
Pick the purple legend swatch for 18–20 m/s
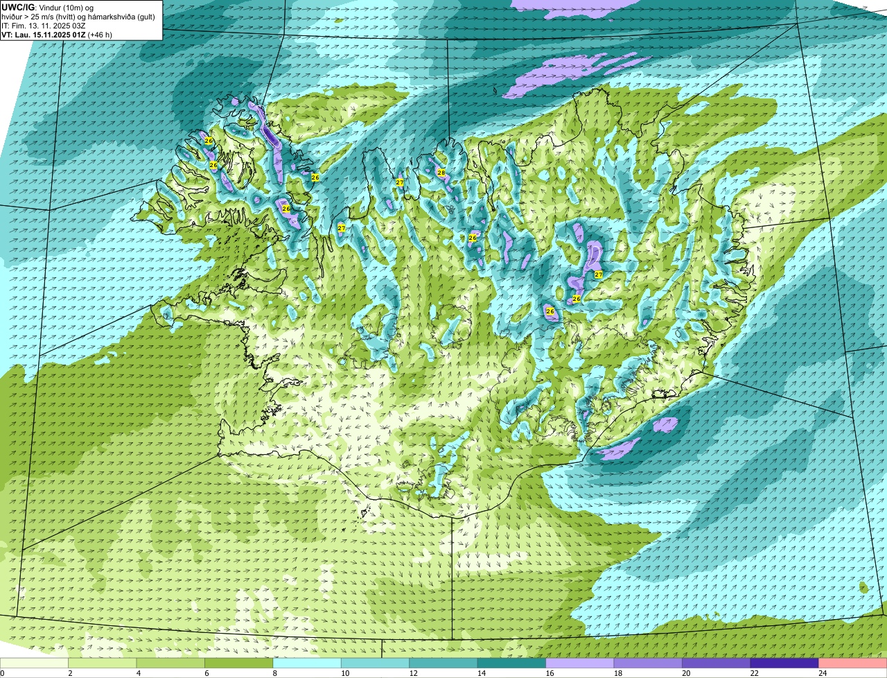pyautogui.click(x=649, y=663)
